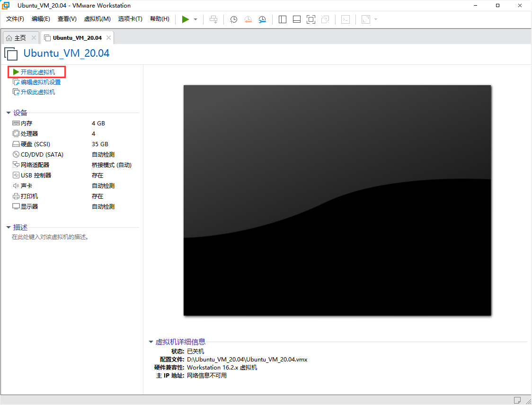This screenshot has height=405, width=532.
Task: Click the 35 GB disk value
Action: (100, 144)
